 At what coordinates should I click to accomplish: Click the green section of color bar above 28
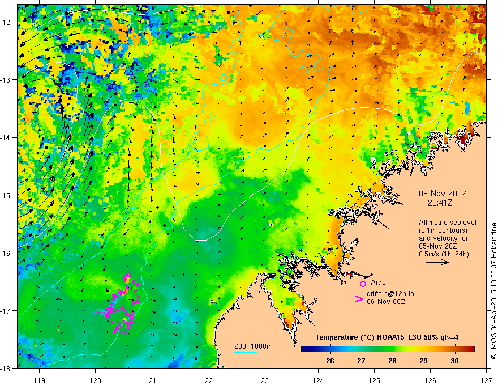click(392, 349)
